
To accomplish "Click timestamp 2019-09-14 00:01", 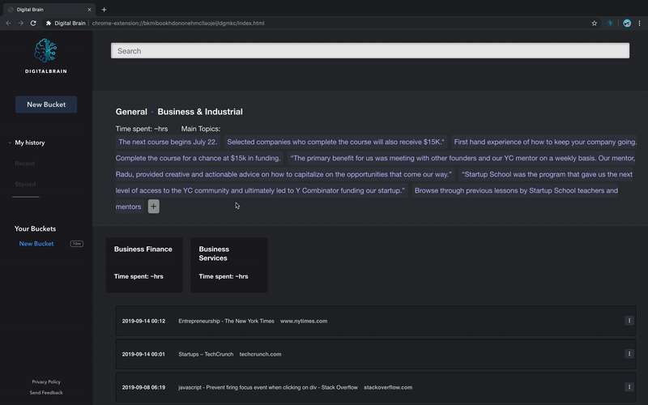I will (x=143, y=354).
